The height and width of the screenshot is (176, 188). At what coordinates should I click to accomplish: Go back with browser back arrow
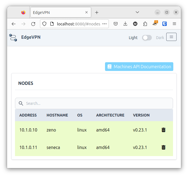click(x=14, y=24)
